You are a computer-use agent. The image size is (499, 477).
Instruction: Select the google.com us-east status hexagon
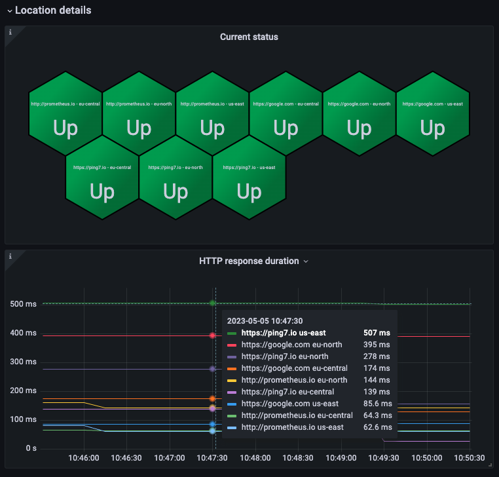point(432,114)
